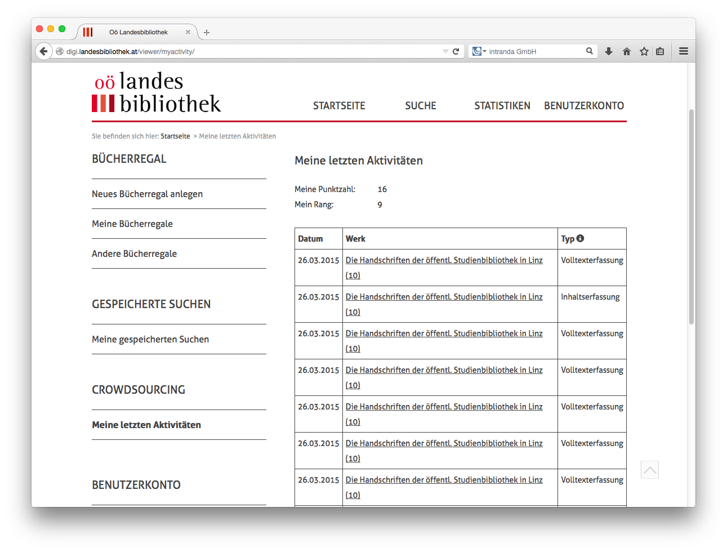
Task: Click the search magnifier icon
Action: pos(590,51)
